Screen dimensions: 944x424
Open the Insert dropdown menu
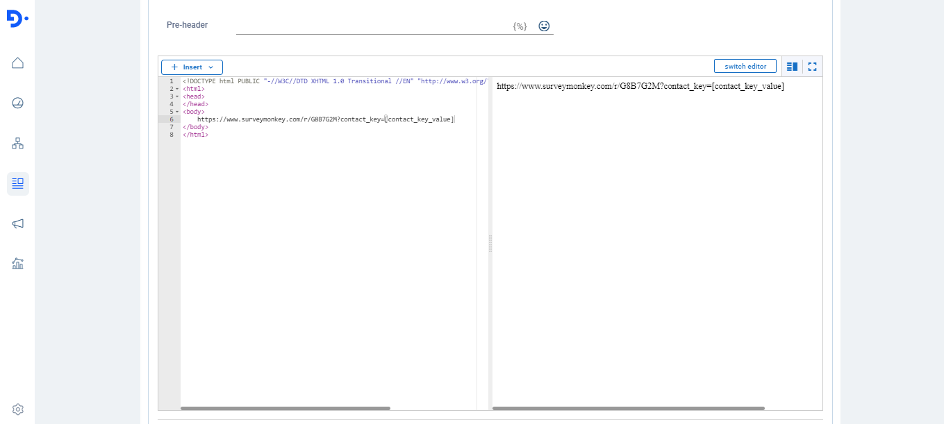tap(192, 67)
